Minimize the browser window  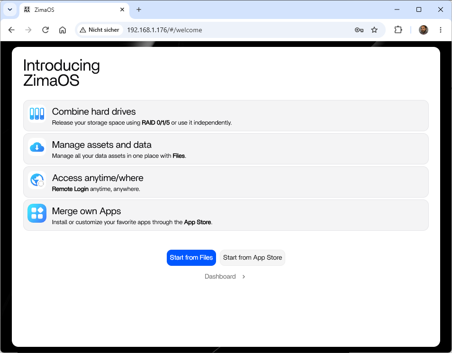point(397,9)
